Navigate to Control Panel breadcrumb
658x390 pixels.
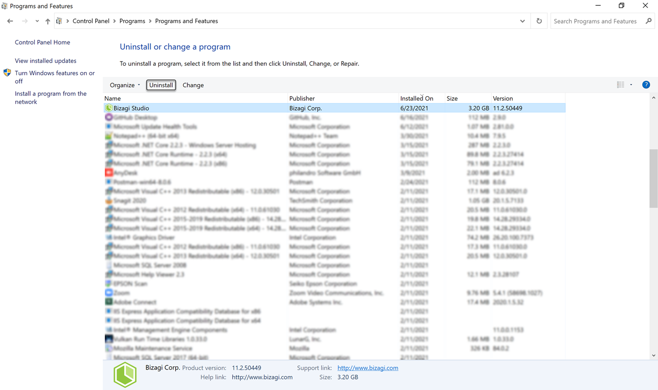click(x=91, y=21)
